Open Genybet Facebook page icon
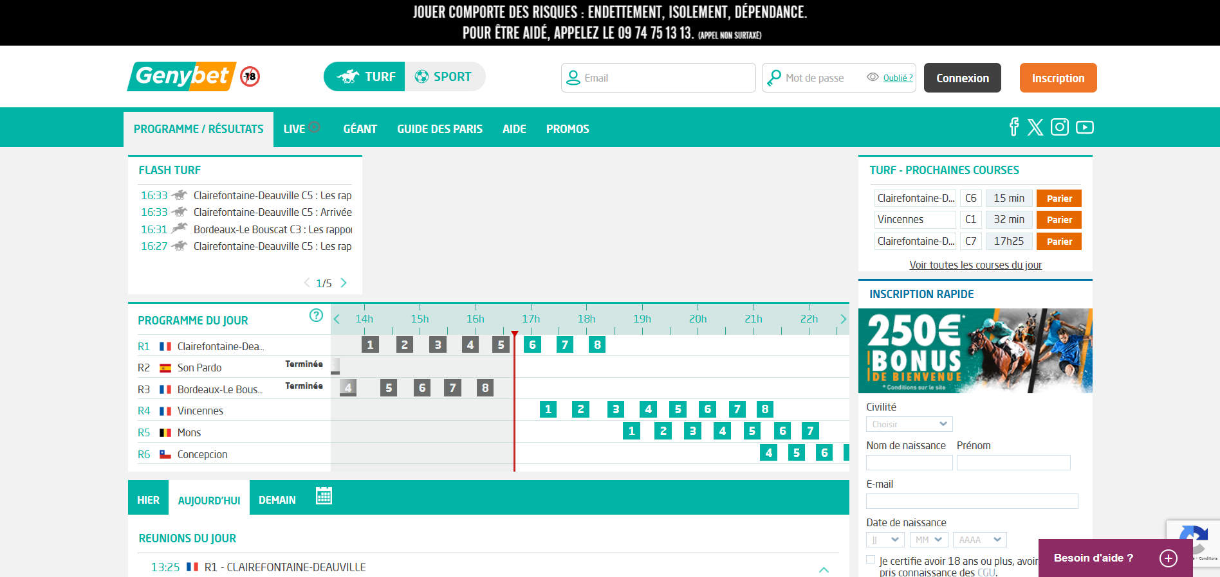Screen dimensions: 1220x577 click(x=1014, y=127)
